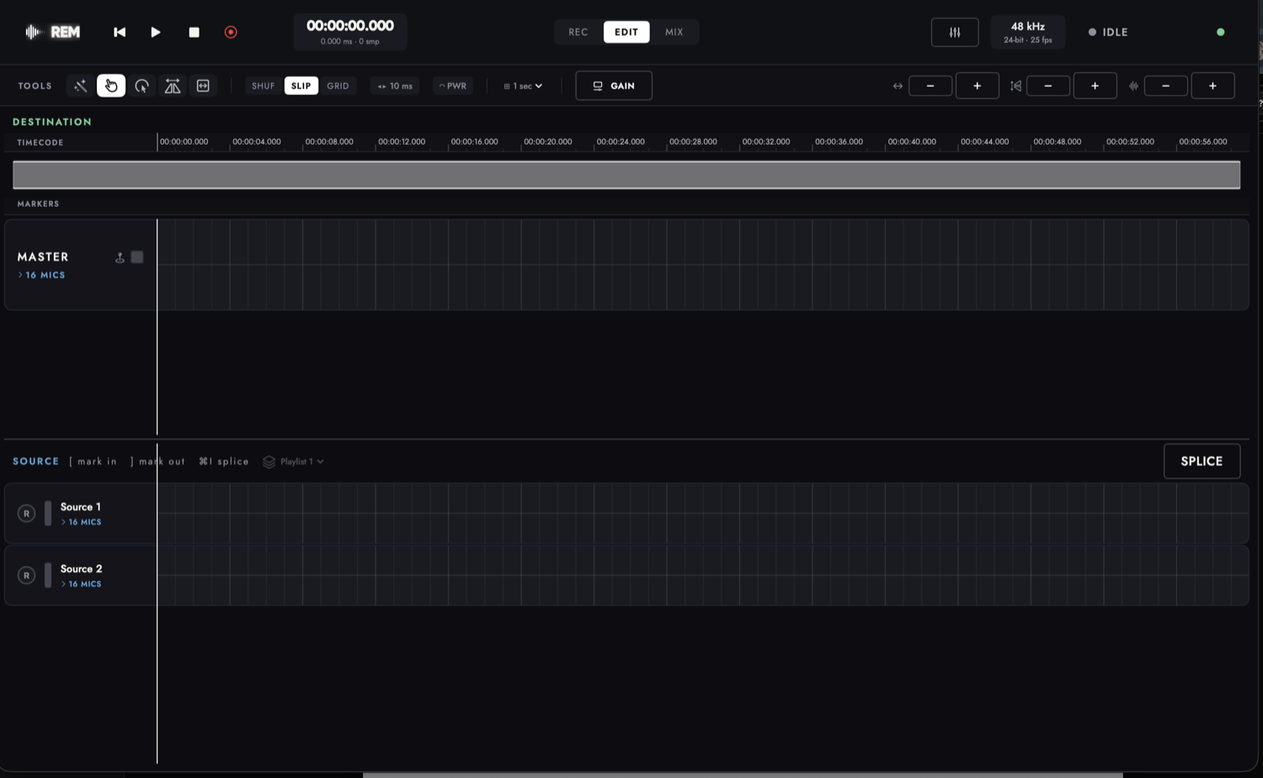Viewport: 1263px width, 778px height.
Task: Click the DESTINATION section label
Action: click(52, 122)
